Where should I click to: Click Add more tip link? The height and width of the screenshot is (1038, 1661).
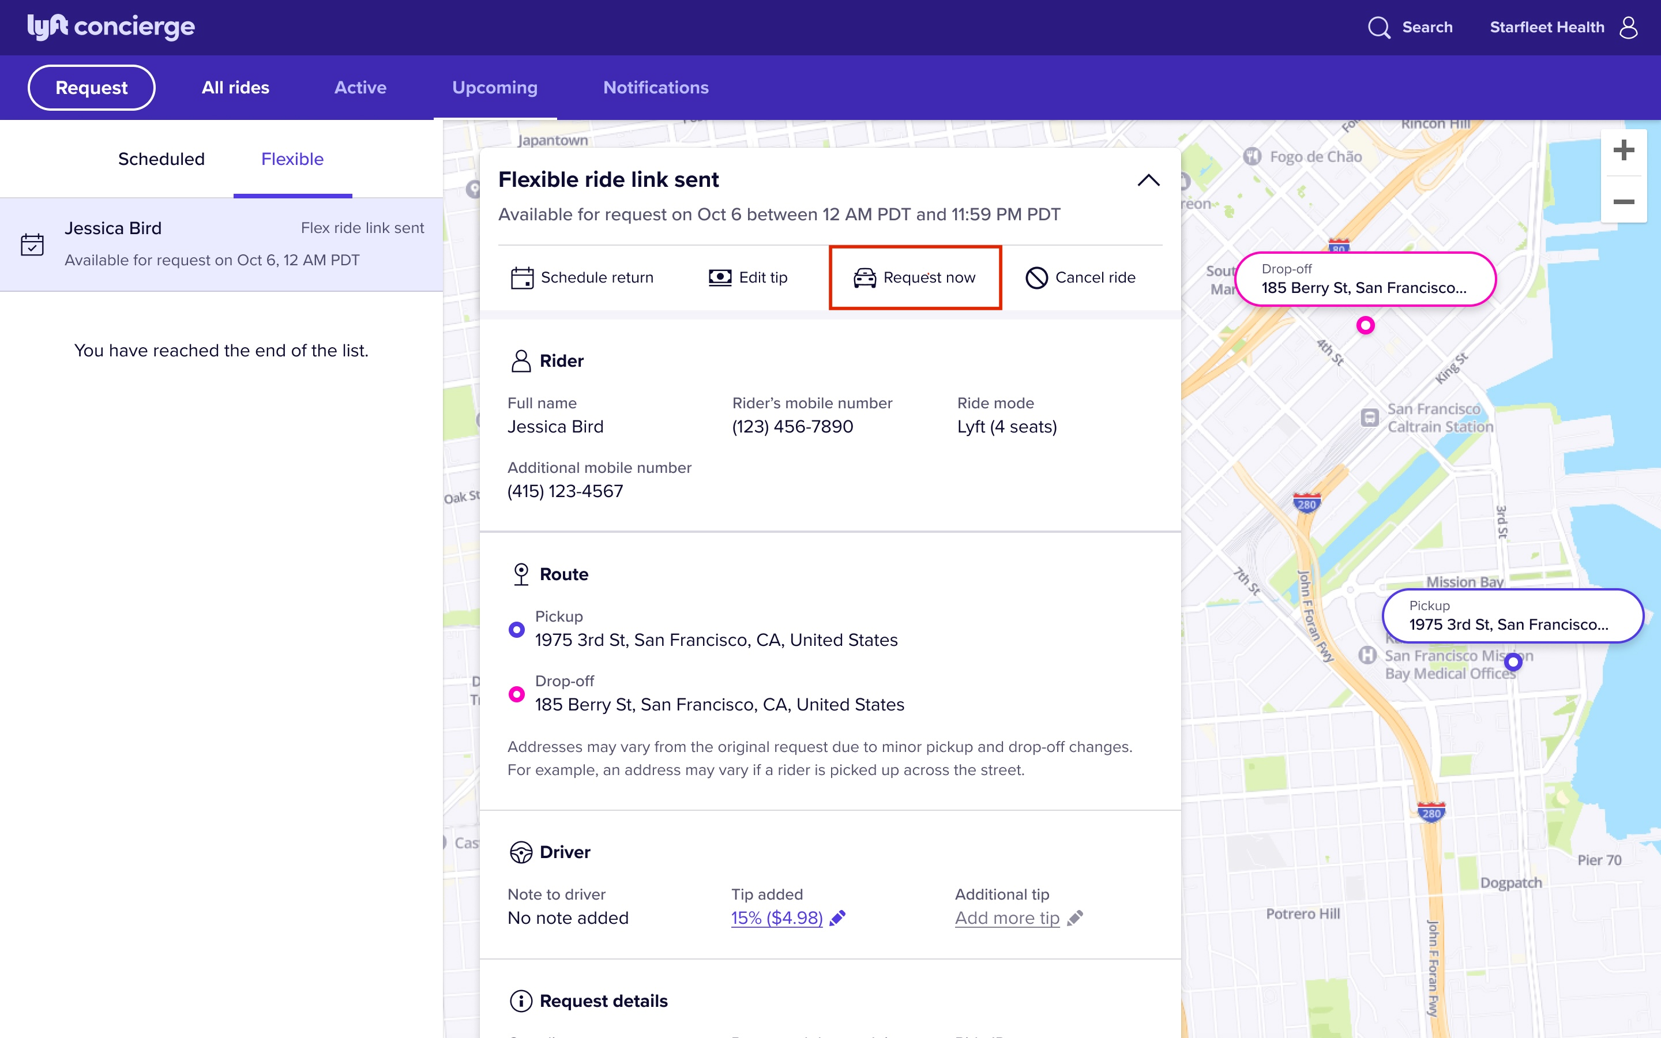point(1007,918)
